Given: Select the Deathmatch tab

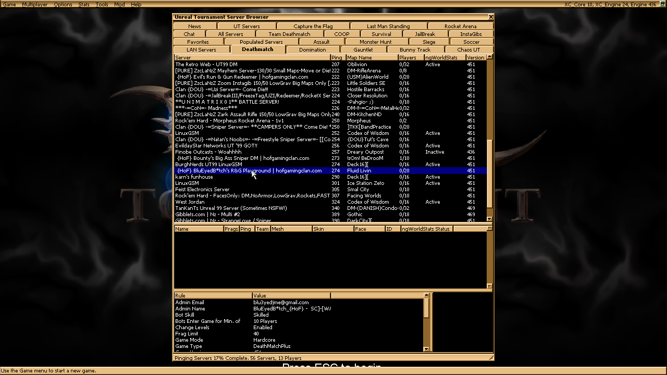Looking at the screenshot, I should click(x=257, y=49).
